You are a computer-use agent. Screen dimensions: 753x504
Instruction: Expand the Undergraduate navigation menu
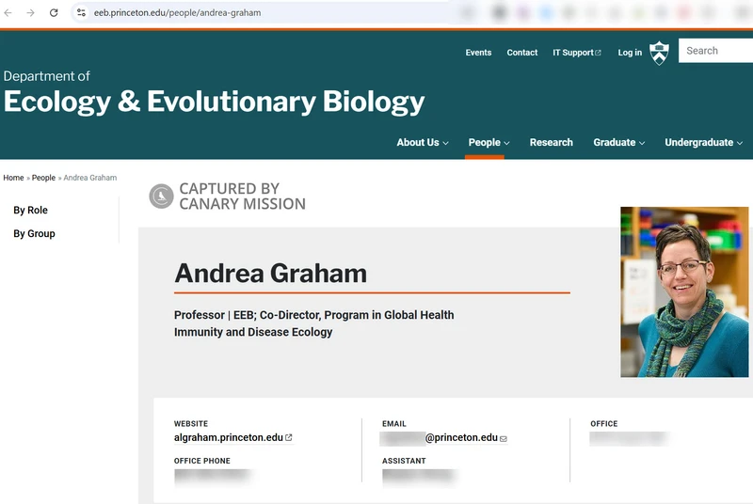coord(703,143)
